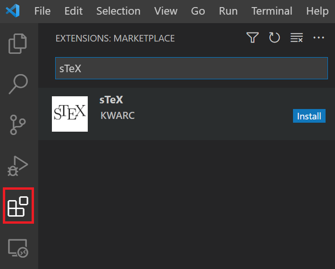Click the filter extensions funnel icon
The image size is (335, 269).
click(253, 38)
